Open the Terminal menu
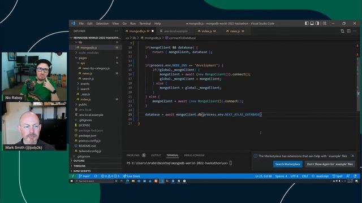Viewport: 362px width, 203px height. (145, 24)
